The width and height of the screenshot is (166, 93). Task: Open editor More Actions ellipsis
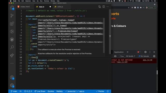point(108,7)
